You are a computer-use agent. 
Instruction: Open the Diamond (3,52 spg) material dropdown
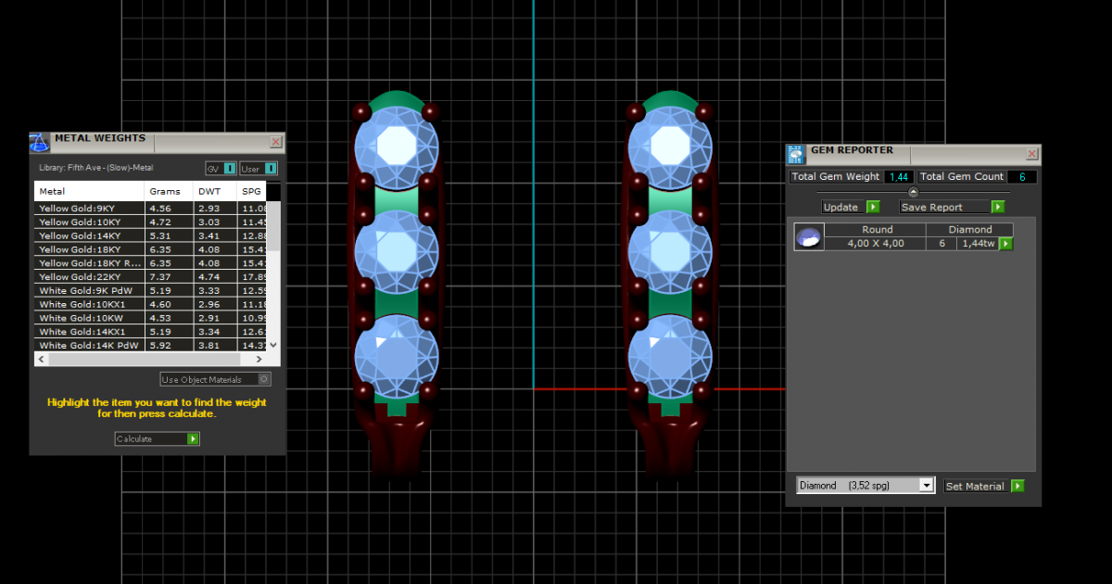click(x=866, y=486)
